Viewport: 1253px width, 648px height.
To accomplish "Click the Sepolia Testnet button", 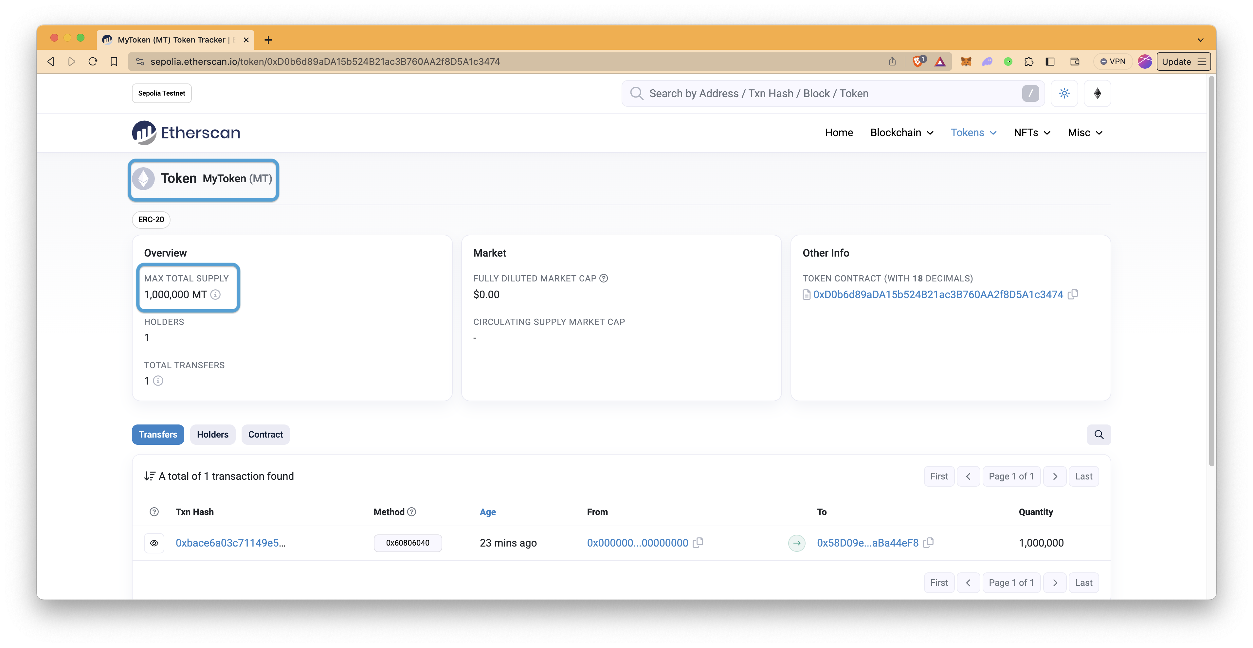I will tap(161, 93).
